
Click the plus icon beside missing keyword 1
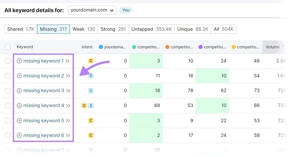pyautogui.click(x=19, y=61)
